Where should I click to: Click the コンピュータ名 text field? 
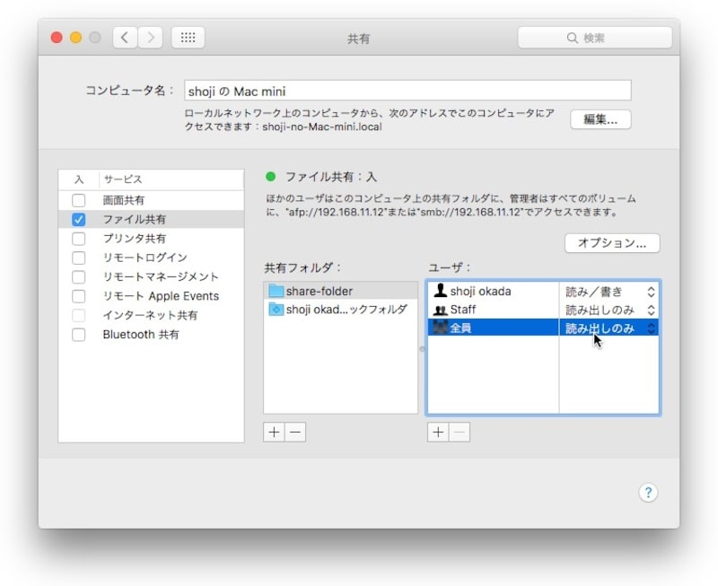click(407, 91)
